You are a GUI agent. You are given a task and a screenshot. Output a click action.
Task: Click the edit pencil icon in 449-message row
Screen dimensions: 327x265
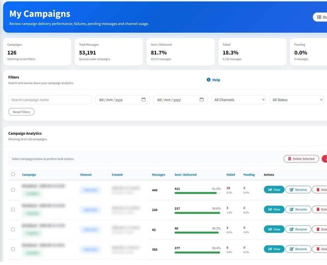(292, 190)
